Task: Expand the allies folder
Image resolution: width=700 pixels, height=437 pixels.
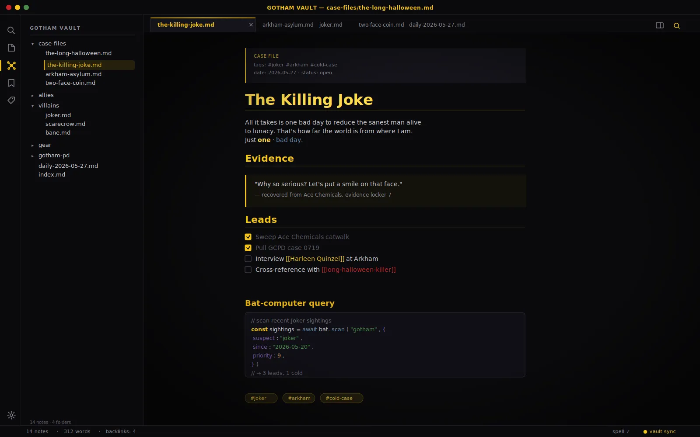Action: pos(32,95)
